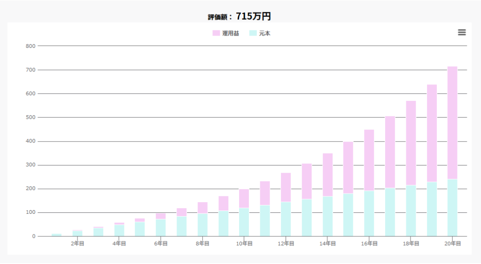Click the cyan 元本 segment of the 8年目 bar

(x=202, y=225)
